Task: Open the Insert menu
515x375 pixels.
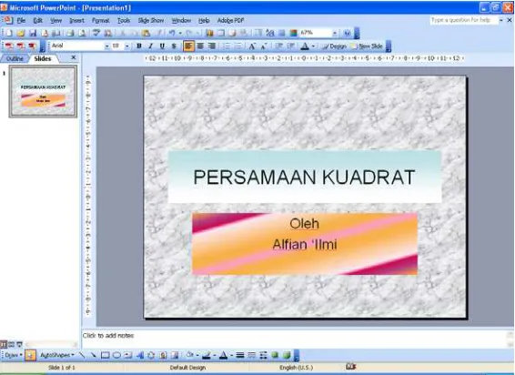Action: 76,20
